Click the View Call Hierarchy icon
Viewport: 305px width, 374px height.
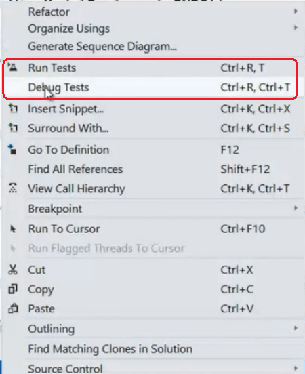pyautogui.click(x=13, y=188)
